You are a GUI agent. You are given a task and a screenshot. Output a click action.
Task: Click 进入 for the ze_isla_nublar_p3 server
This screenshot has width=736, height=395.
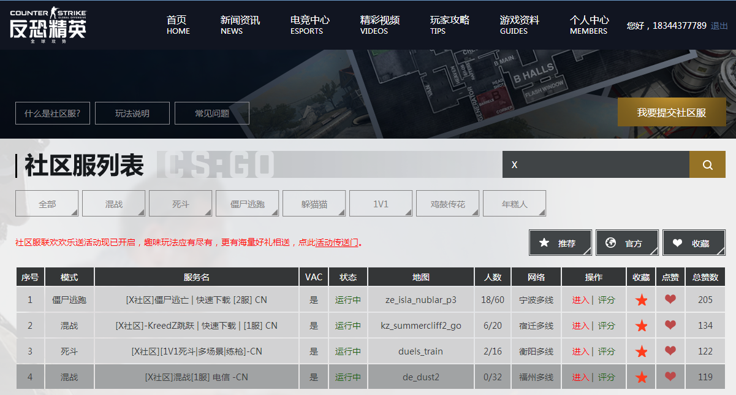580,299
